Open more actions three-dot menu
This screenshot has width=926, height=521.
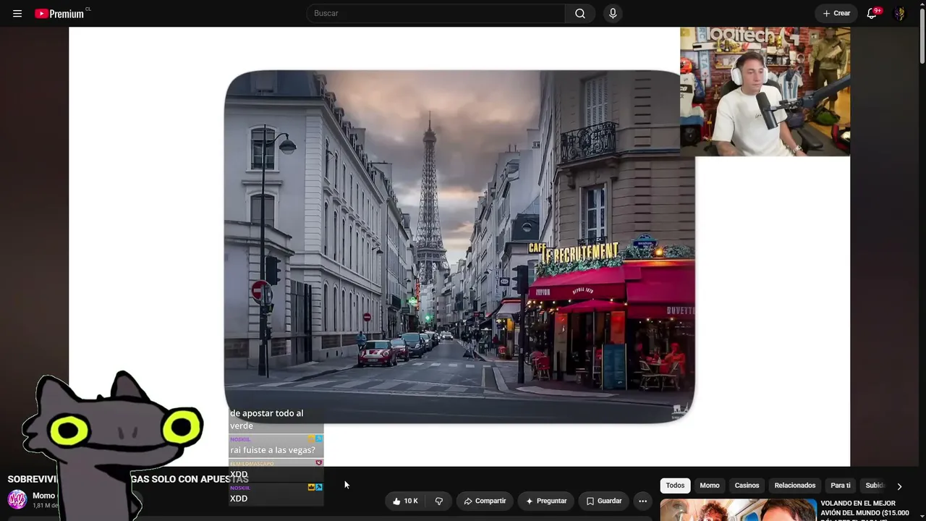642,501
